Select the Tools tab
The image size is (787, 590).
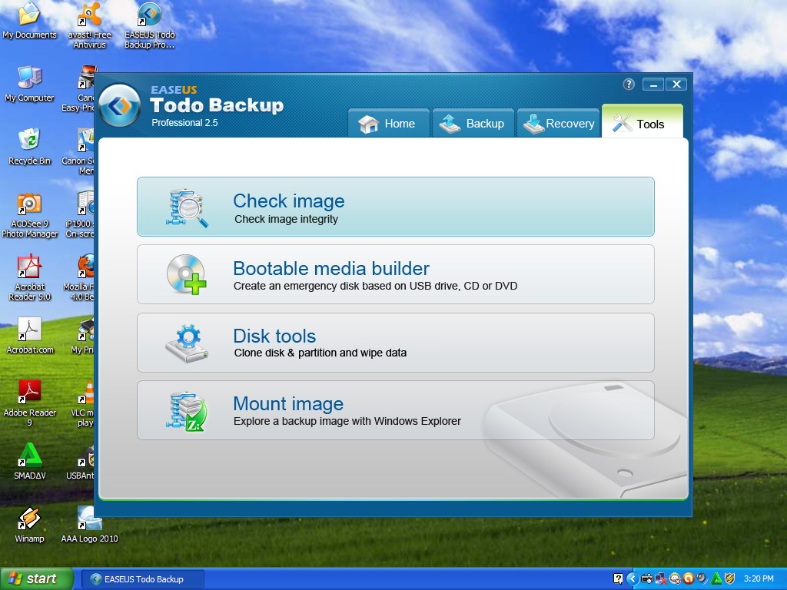[x=643, y=121]
